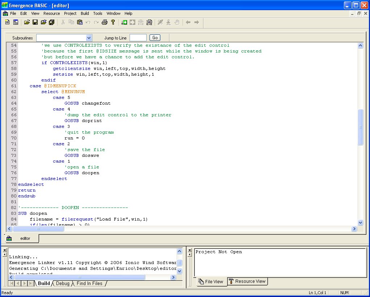Click the help question mark icon
Viewport: 370px width, 297px height.
[113, 22]
